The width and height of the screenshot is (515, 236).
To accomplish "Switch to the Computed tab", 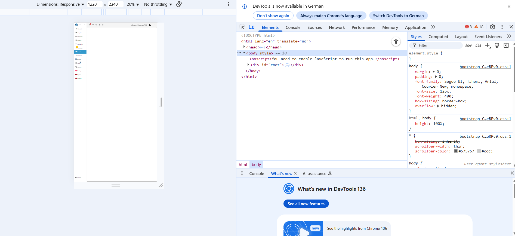I will 438,37.
